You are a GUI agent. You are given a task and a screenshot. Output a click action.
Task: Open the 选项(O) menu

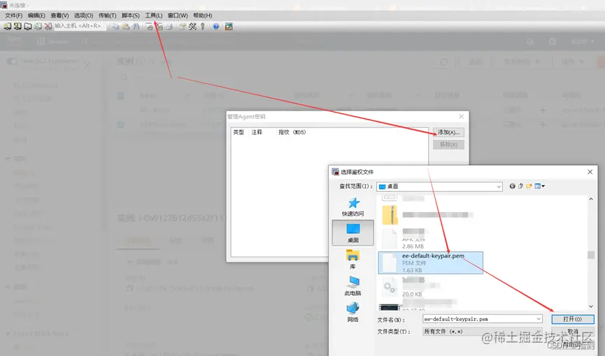tap(83, 15)
